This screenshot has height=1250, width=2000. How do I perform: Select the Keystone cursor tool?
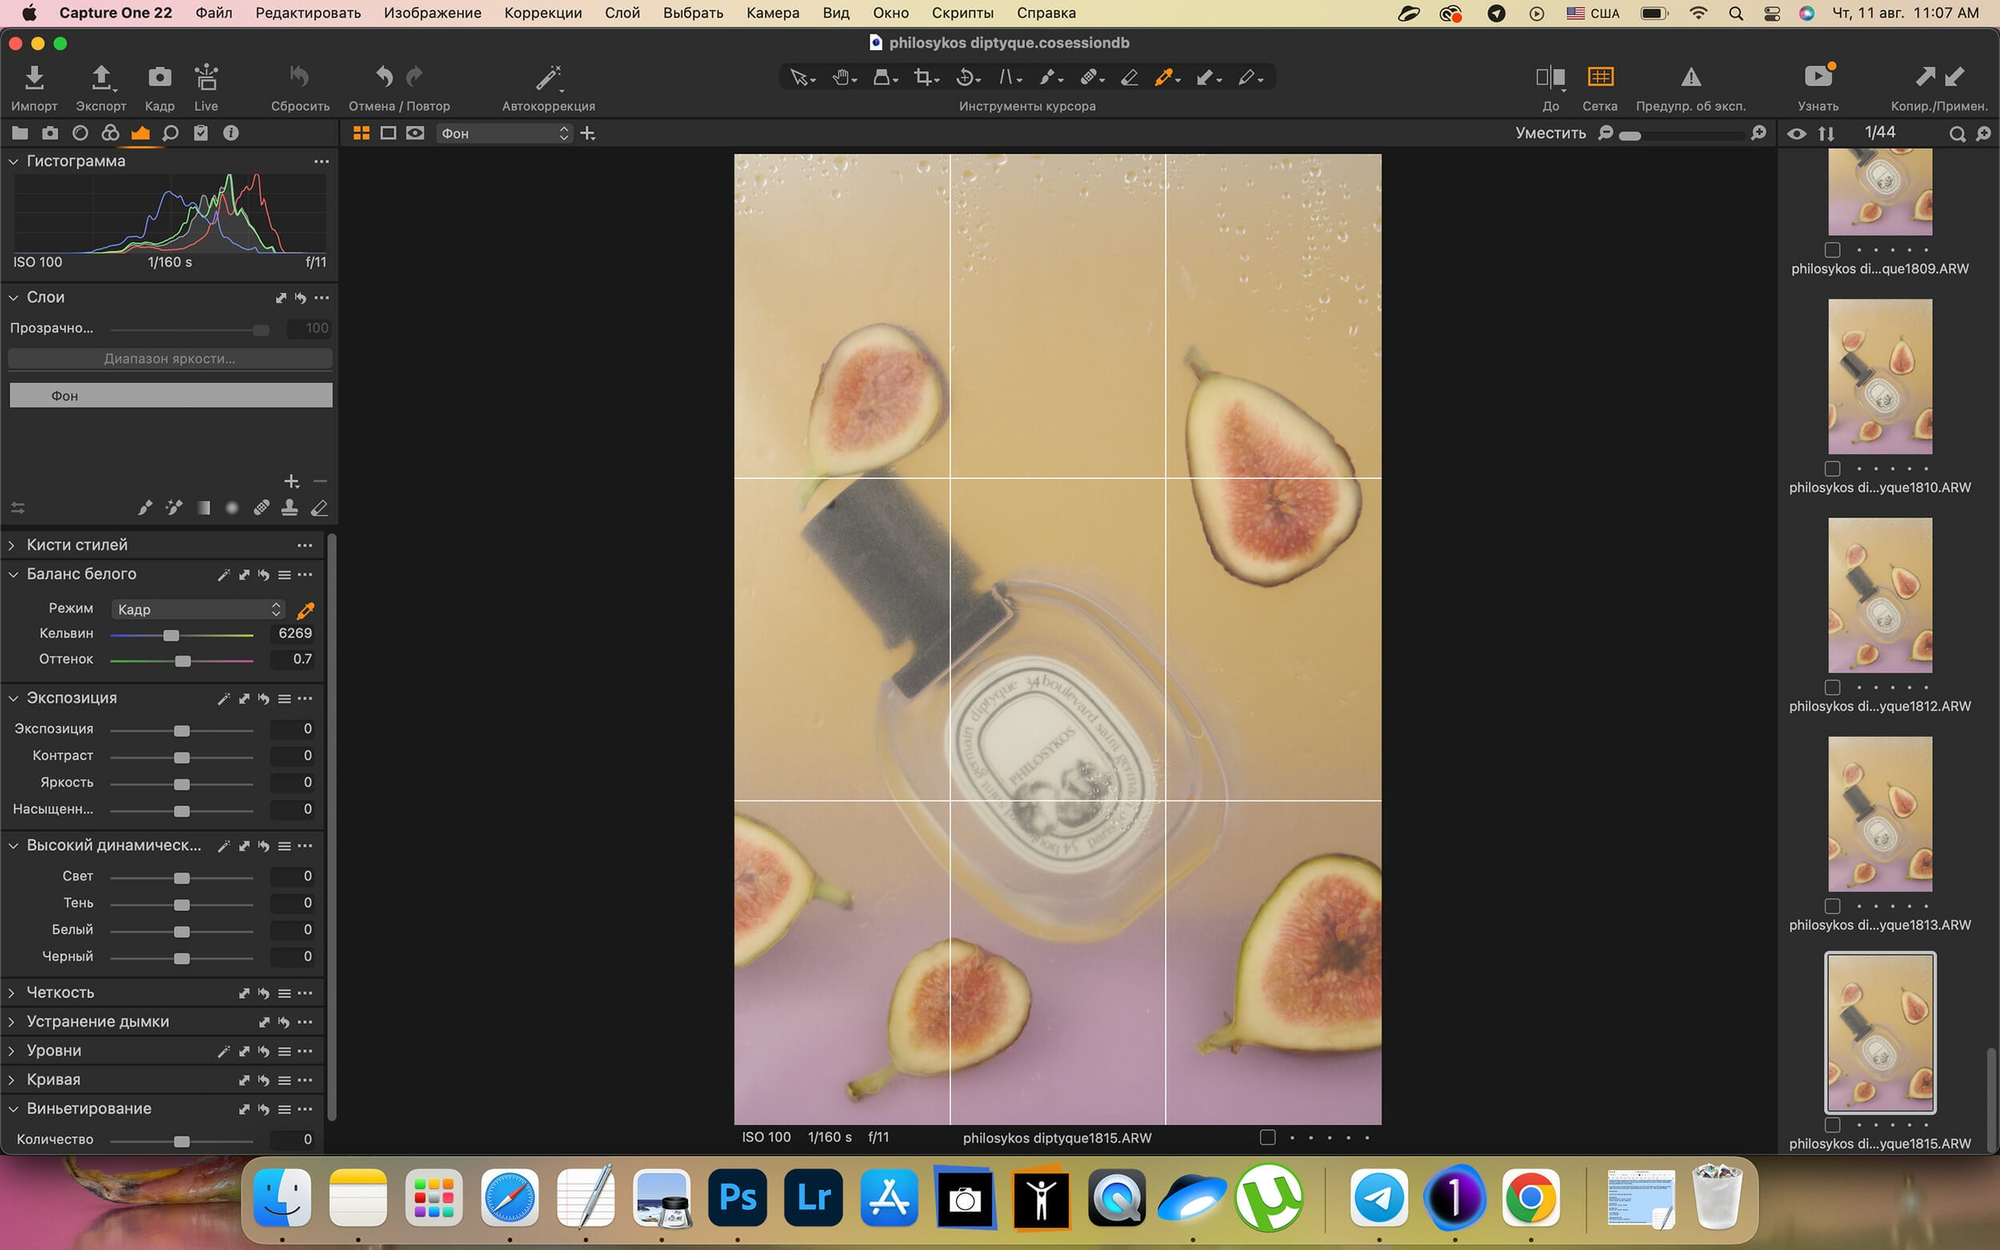[x=1008, y=78]
